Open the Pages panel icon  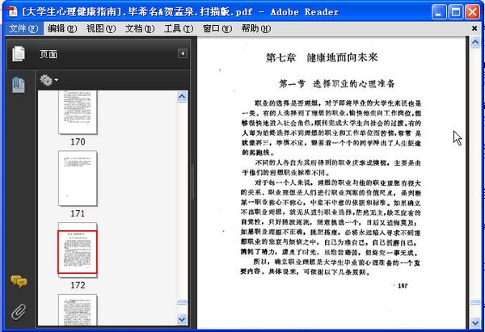point(19,54)
